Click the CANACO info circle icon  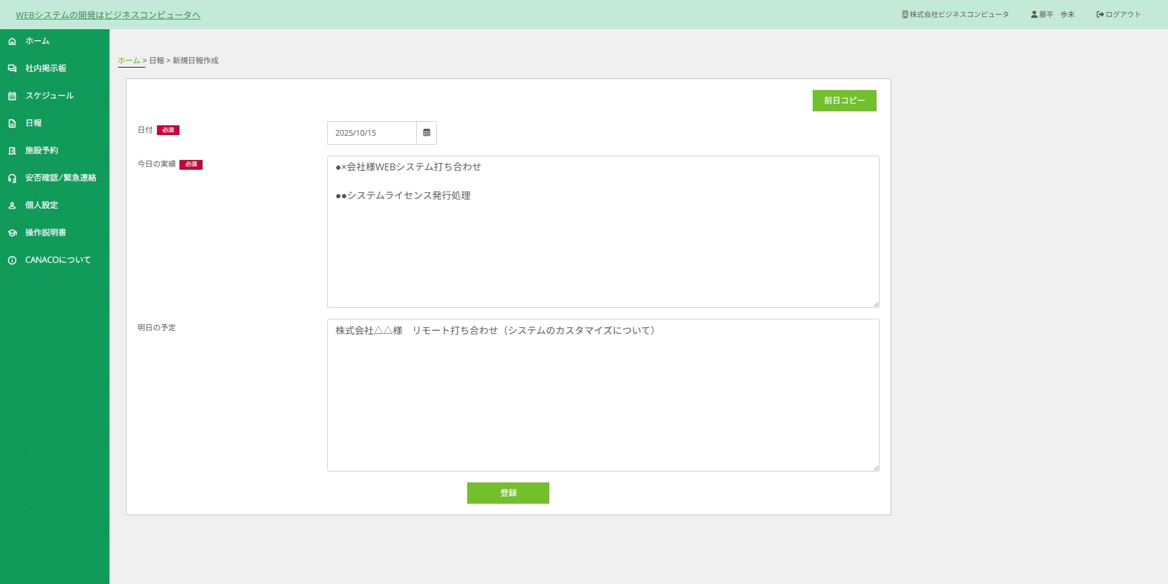pyautogui.click(x=12, y=260)
